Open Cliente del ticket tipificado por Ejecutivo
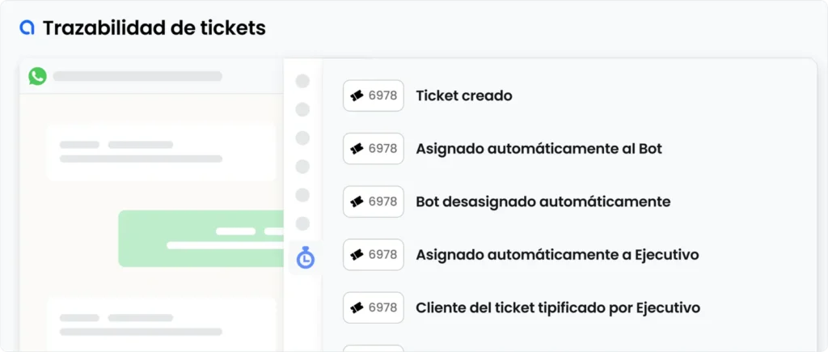Screen dimensions: 828x352 (558, 307)
